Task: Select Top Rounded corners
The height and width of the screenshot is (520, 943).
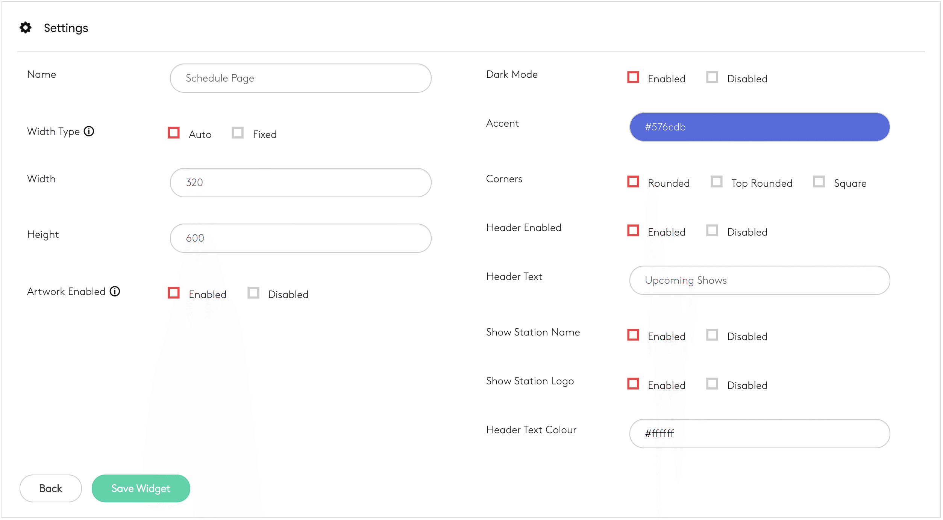Action: click(x=717, y=181)
